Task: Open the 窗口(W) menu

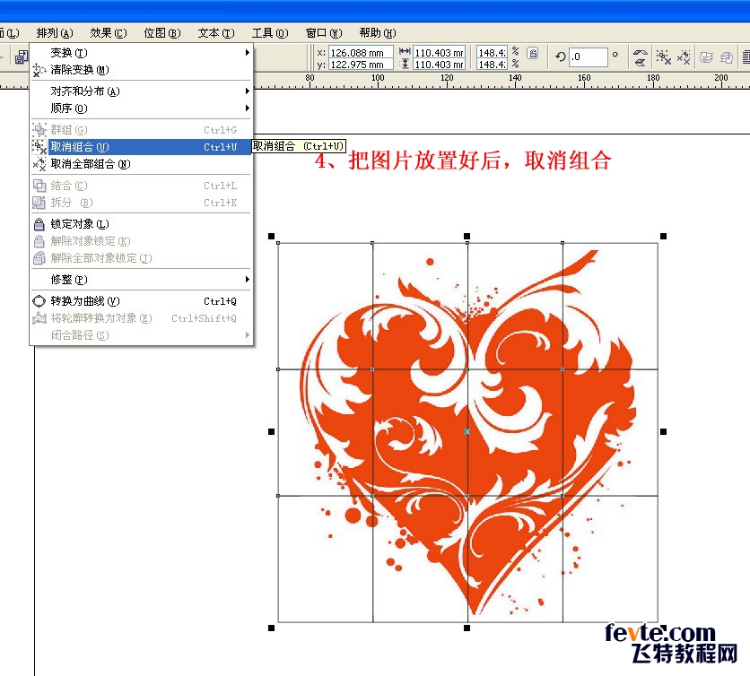Action: coord(324,33)
